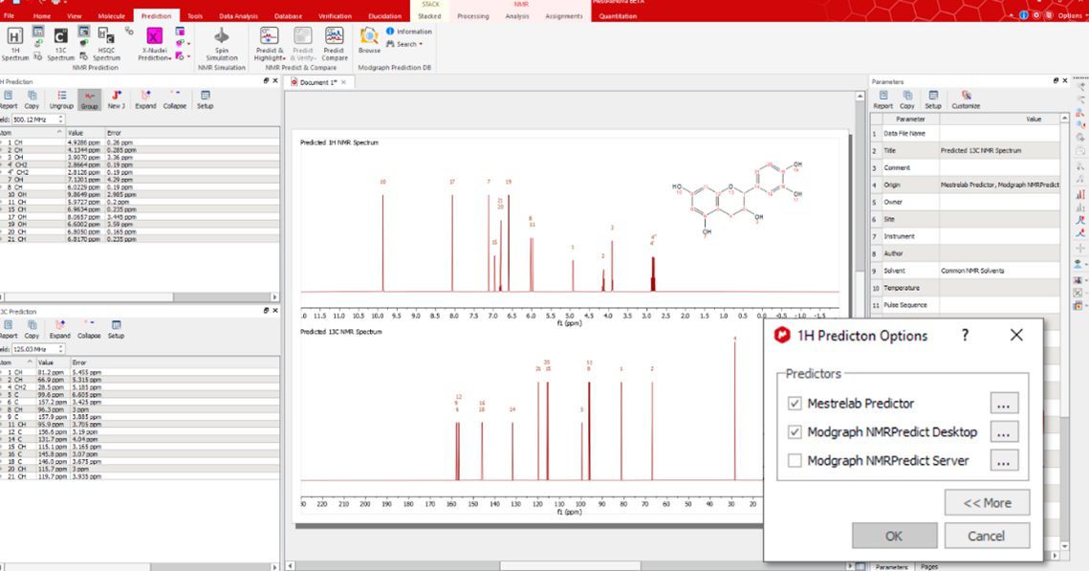Click the << More button
1089x571 pixels.
point(987,502)
